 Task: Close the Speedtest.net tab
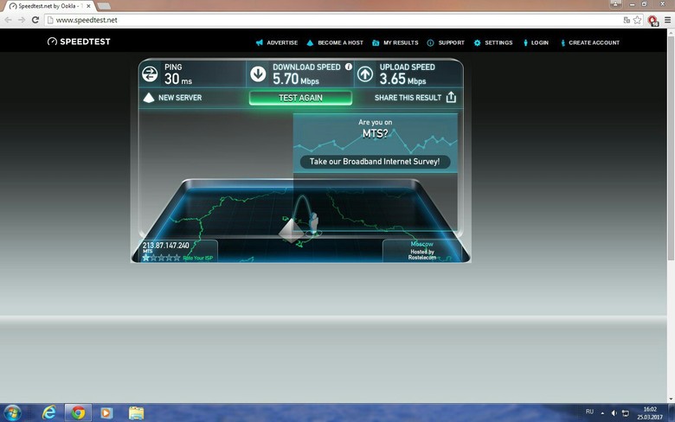click(x=88, y=6)
